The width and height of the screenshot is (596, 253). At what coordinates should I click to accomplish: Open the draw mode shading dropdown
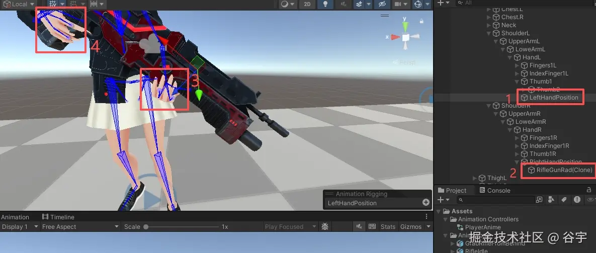click(x=287, y=4)
